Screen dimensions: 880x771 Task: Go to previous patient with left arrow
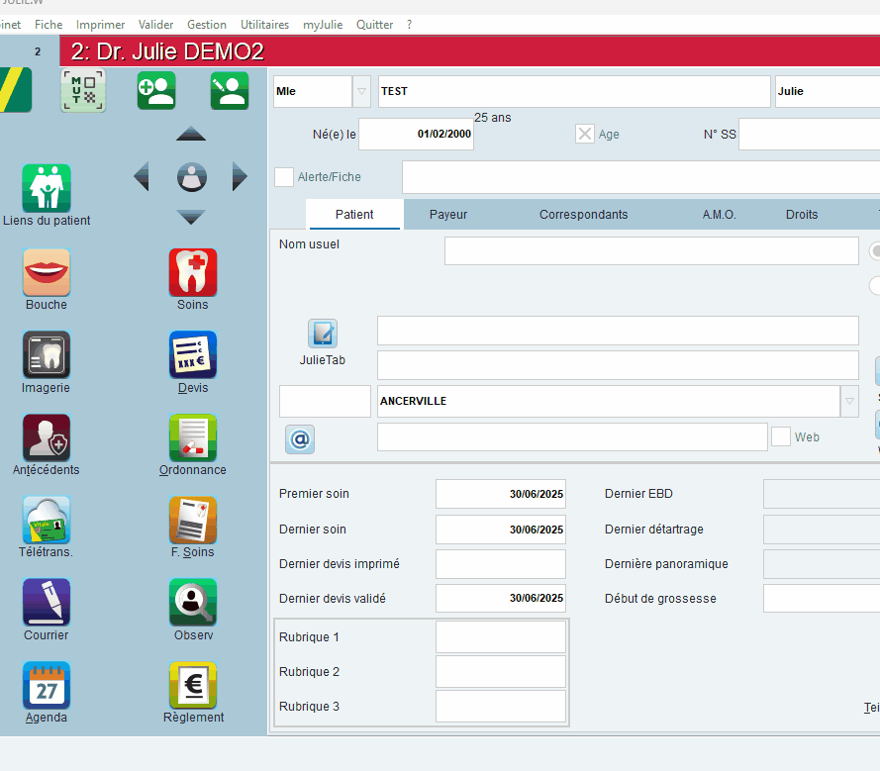[142, 177]
